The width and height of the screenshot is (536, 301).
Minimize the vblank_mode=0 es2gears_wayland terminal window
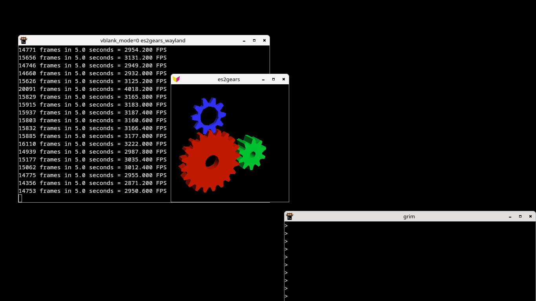pyautogui.click(x=244, y=40)
